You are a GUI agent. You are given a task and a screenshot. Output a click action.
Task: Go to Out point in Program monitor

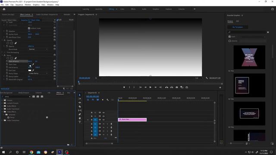pos(160,87)
